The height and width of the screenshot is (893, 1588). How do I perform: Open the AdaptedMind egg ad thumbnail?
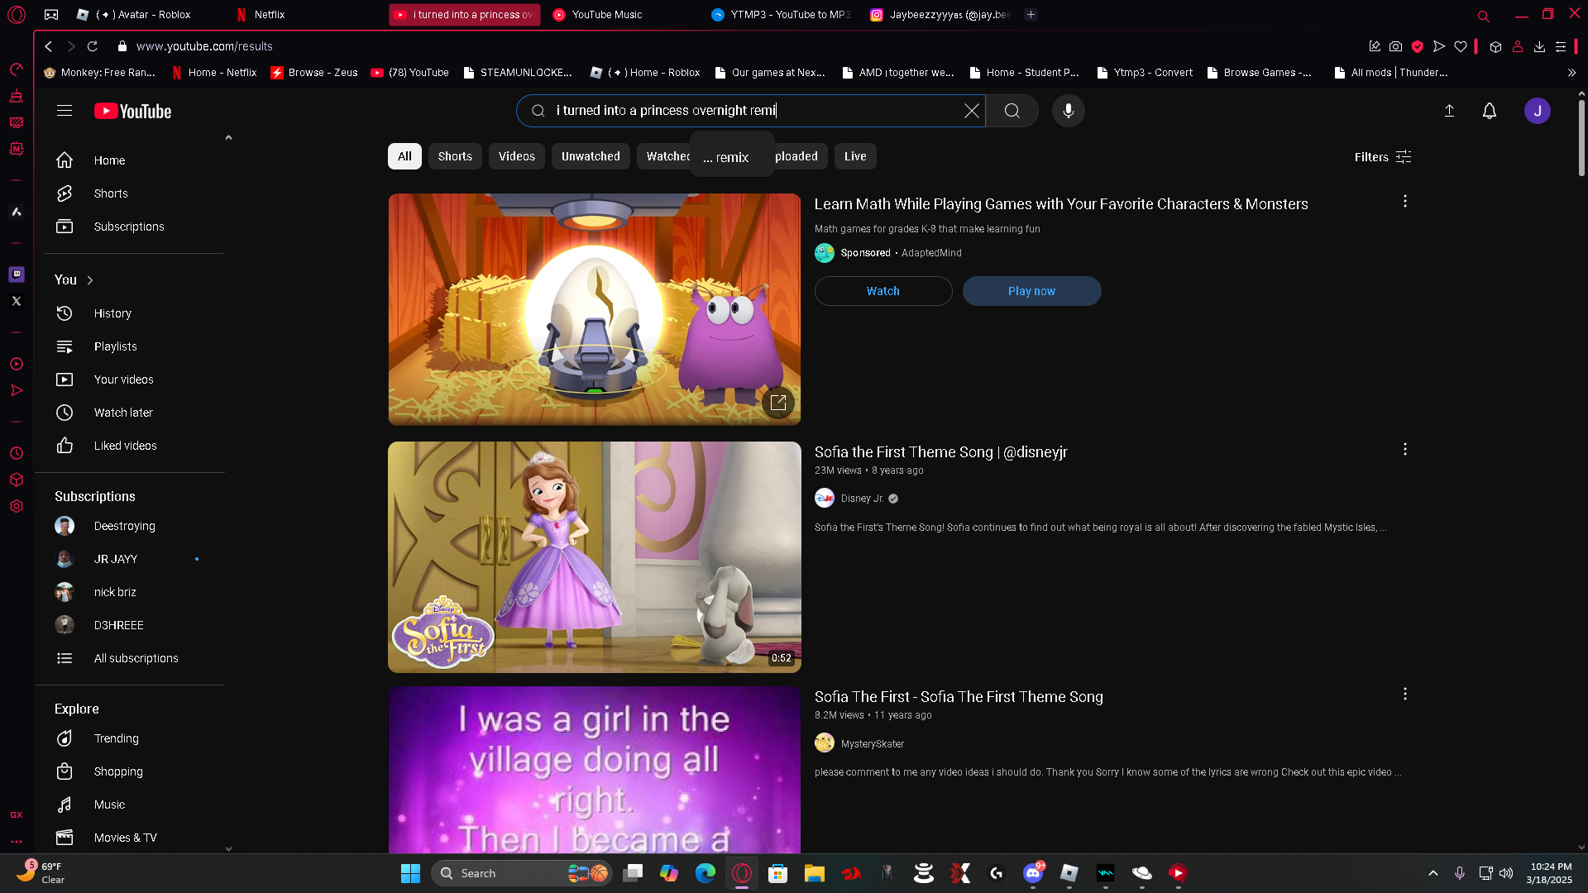[x=595, y=309]
